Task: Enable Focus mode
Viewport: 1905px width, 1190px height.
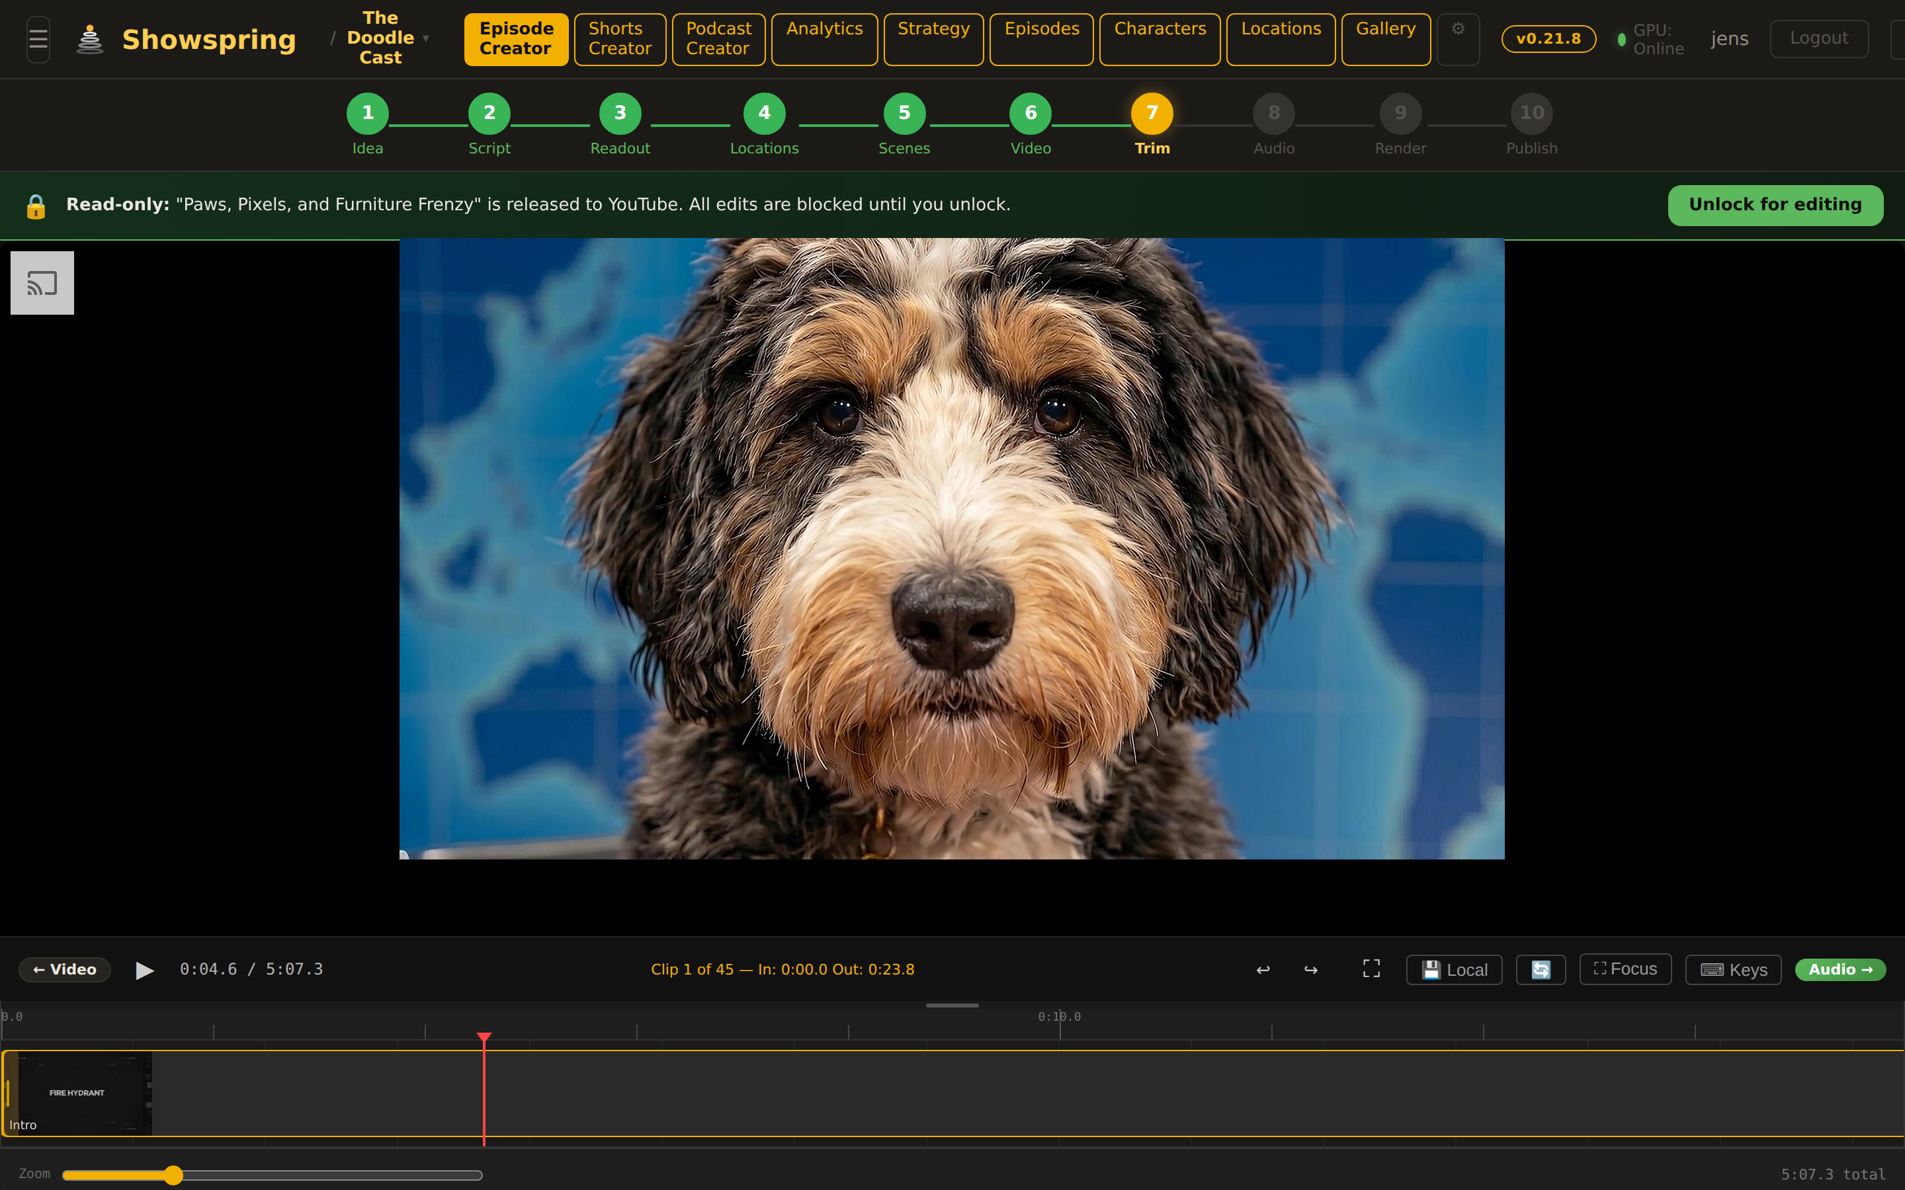Action: pos(1624,969)
